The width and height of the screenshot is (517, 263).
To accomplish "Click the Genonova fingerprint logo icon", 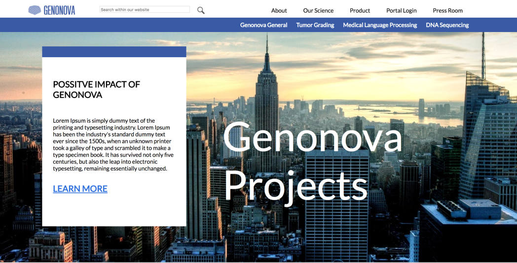I will 35,10.
